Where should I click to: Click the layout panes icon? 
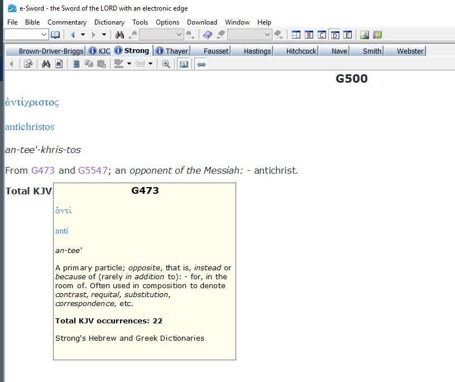tap(296, 35)
